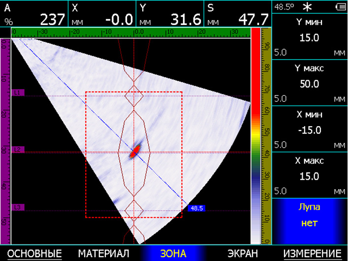Click the battery status icon
Viewport: 348px width, 261px height.
pyautogui.click(x=340, y=7)
